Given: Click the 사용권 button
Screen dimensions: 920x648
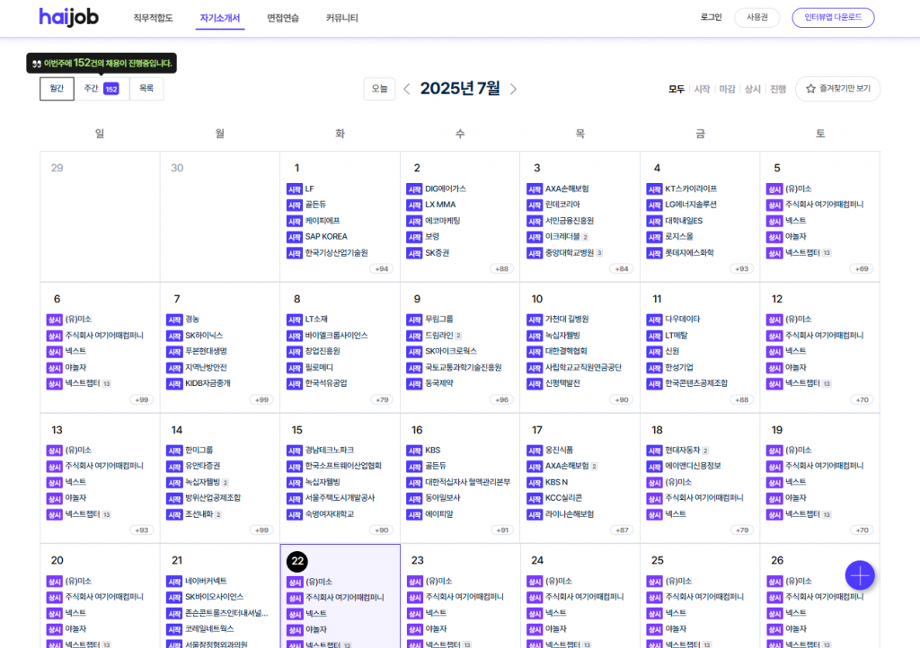Looking at the screenshot, I should pos(756,18).
